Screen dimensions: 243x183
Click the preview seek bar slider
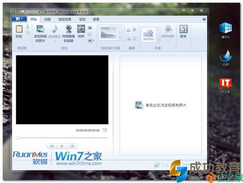pos(19,138)
